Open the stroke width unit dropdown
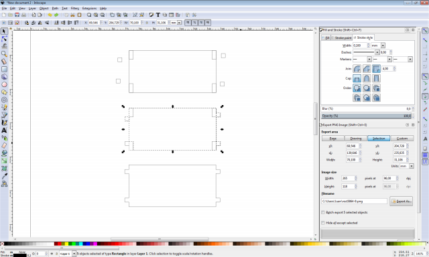The height and width of the screenshot is (257, 429). click(x=383, y=46)
